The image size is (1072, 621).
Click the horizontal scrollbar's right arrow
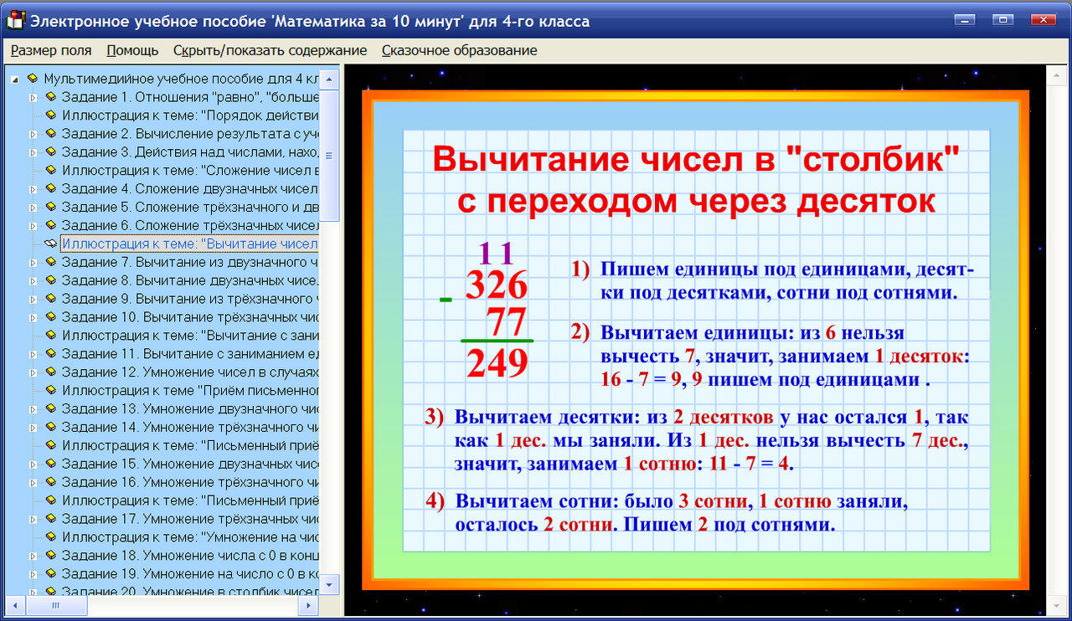click(x=308, y=607)
